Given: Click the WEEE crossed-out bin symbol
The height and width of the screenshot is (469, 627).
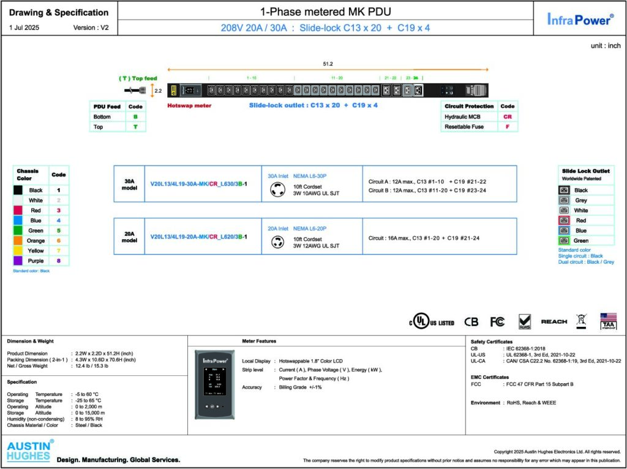Looking at the screenshot, I should coord(581,321).
